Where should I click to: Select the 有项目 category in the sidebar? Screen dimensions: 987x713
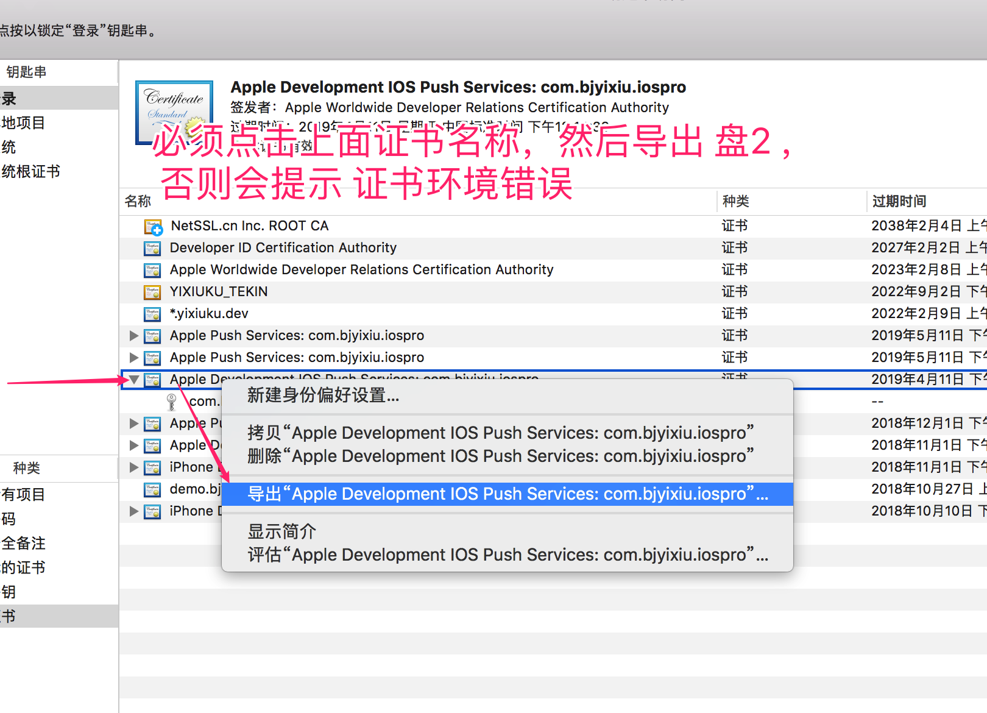tap(59, 494)
